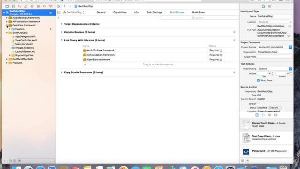
Task: Show the File Template library icon
Action: (x=257, y=115)
